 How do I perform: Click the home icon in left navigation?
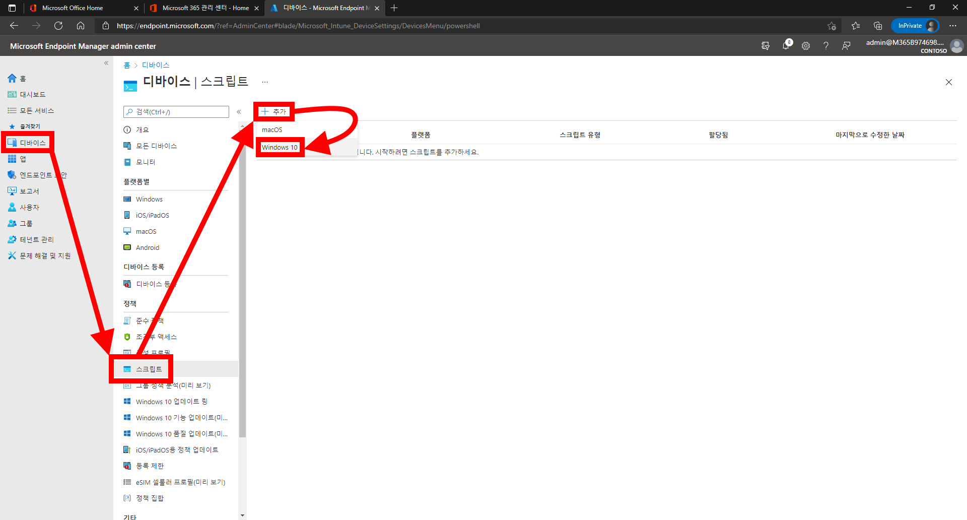click(12, 78)
